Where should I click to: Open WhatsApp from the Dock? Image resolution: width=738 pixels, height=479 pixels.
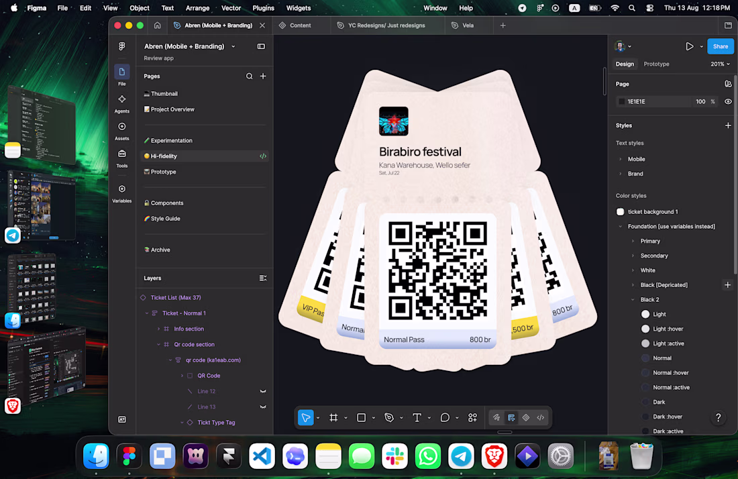pyautogui.click(x=428, y=456)
